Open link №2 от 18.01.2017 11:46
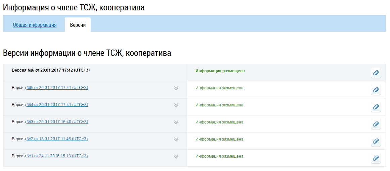Viewport: 390px width, 171px height. (x=57, y=139)
